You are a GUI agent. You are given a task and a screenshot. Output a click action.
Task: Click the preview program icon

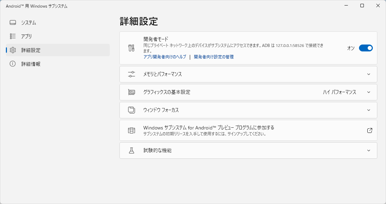point(132,130)
